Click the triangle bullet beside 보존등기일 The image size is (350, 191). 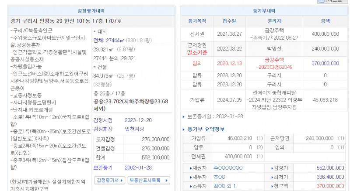tap(184, 117)
